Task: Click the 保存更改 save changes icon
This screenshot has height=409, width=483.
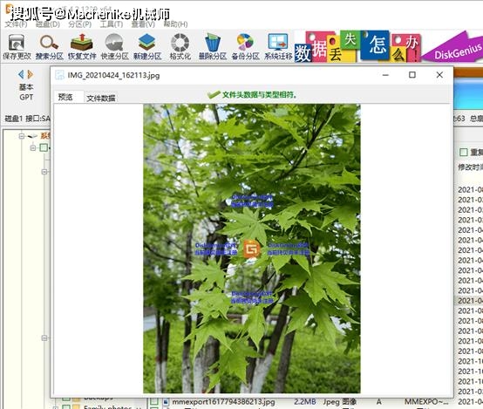Action: coord(17,46)
